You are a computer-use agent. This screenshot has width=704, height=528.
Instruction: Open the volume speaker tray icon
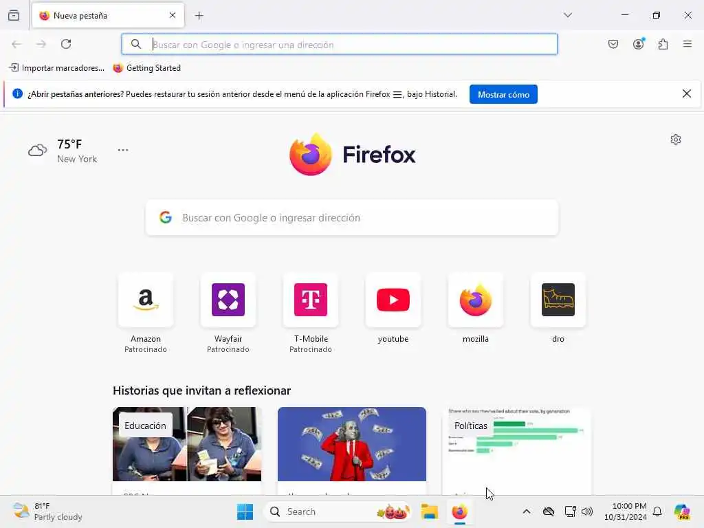587,511
